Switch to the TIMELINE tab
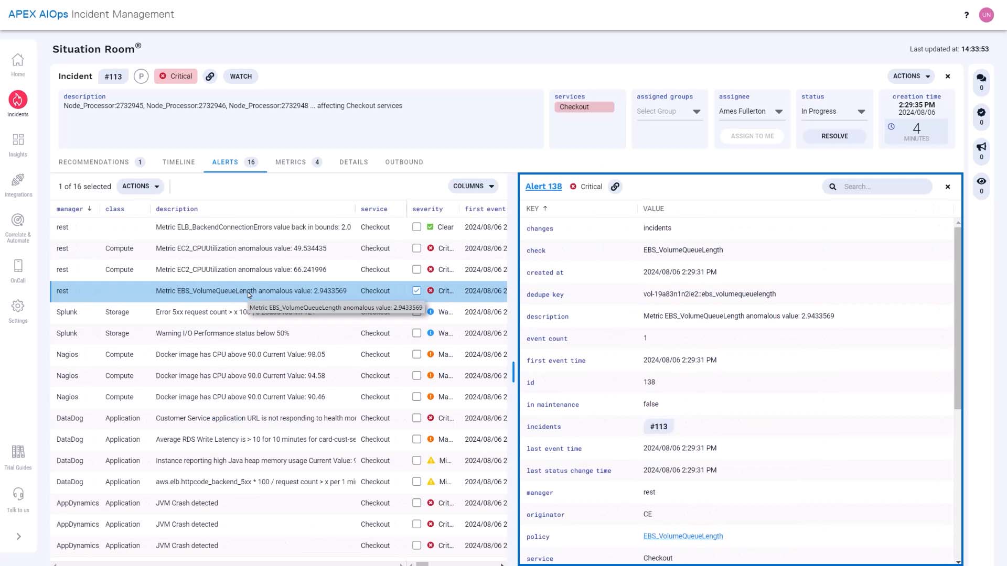 click(178, 162)
